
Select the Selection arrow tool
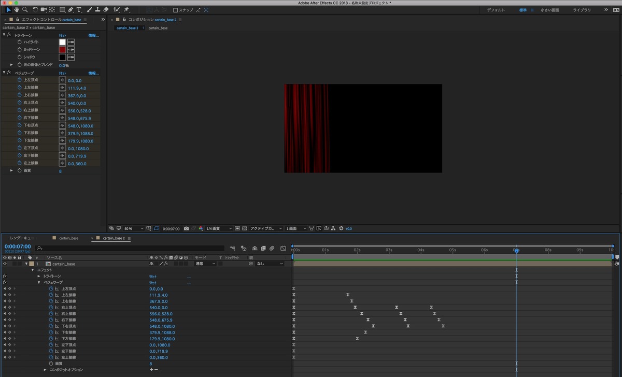point(8,10)
